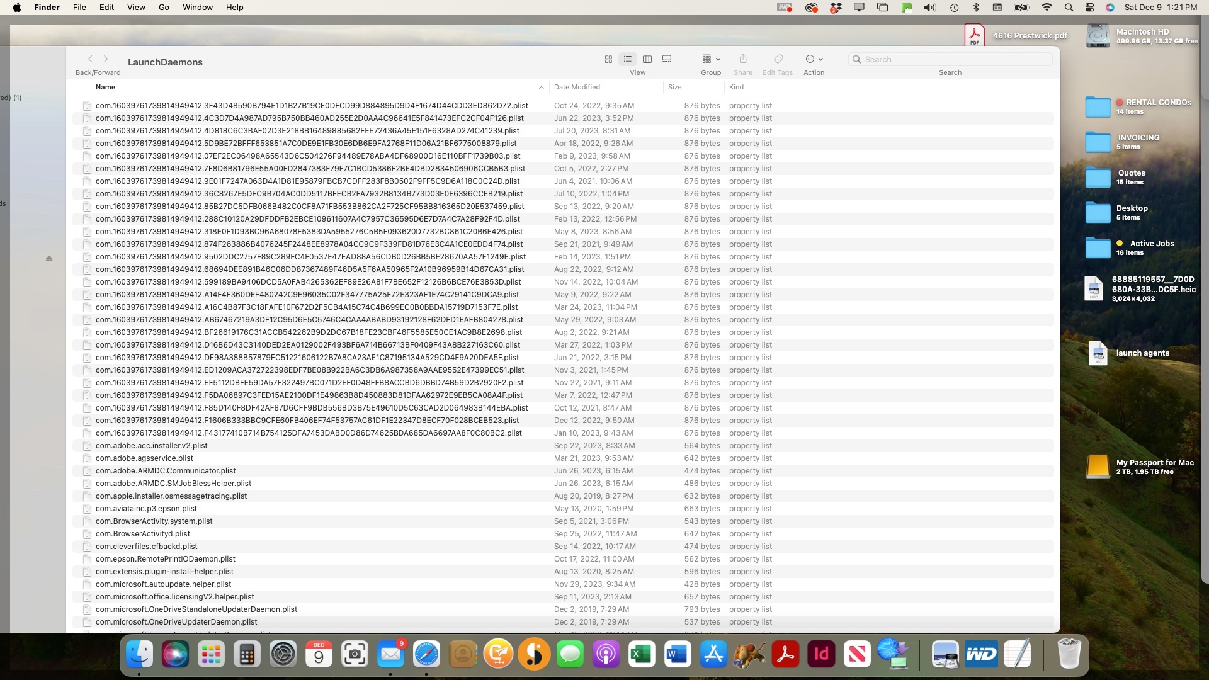Click the Share toolbar icon
This screenshot has width=1209, height=680.
pos(743,59)
